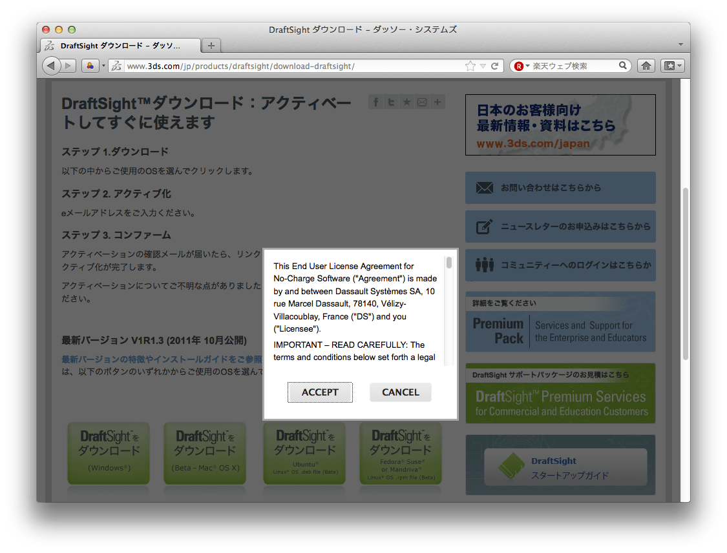The image size is (727, 553).
Task: Click the address bar URL
Action: click(x=241, y=66)
